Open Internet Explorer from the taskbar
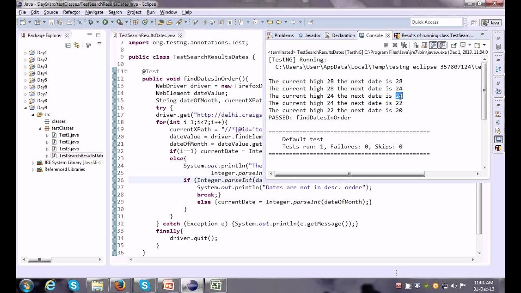 50,285
